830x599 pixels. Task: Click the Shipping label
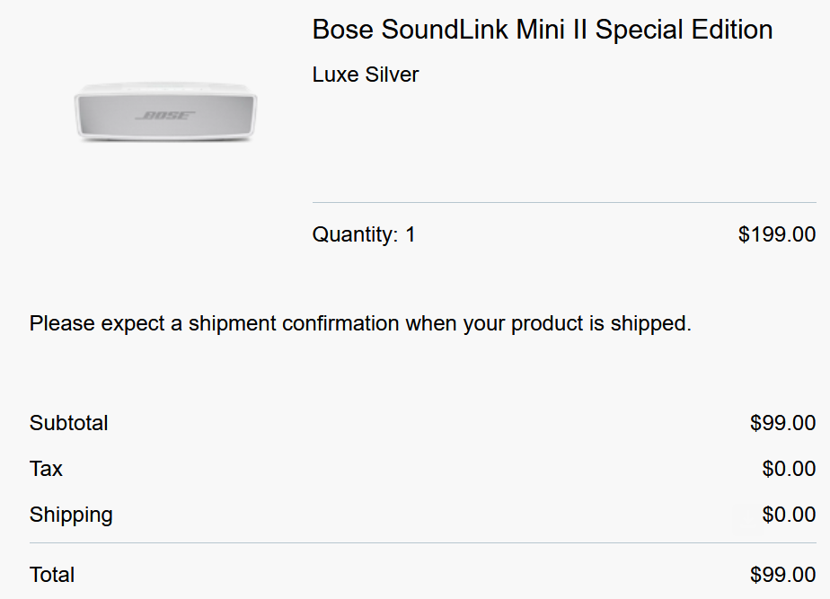click(71, 515)
